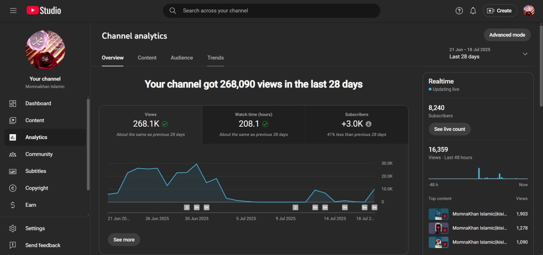The height and width of the screenshot is (255, 543).
Task: Click the Earn dollar sign icon
Action: 13,205
